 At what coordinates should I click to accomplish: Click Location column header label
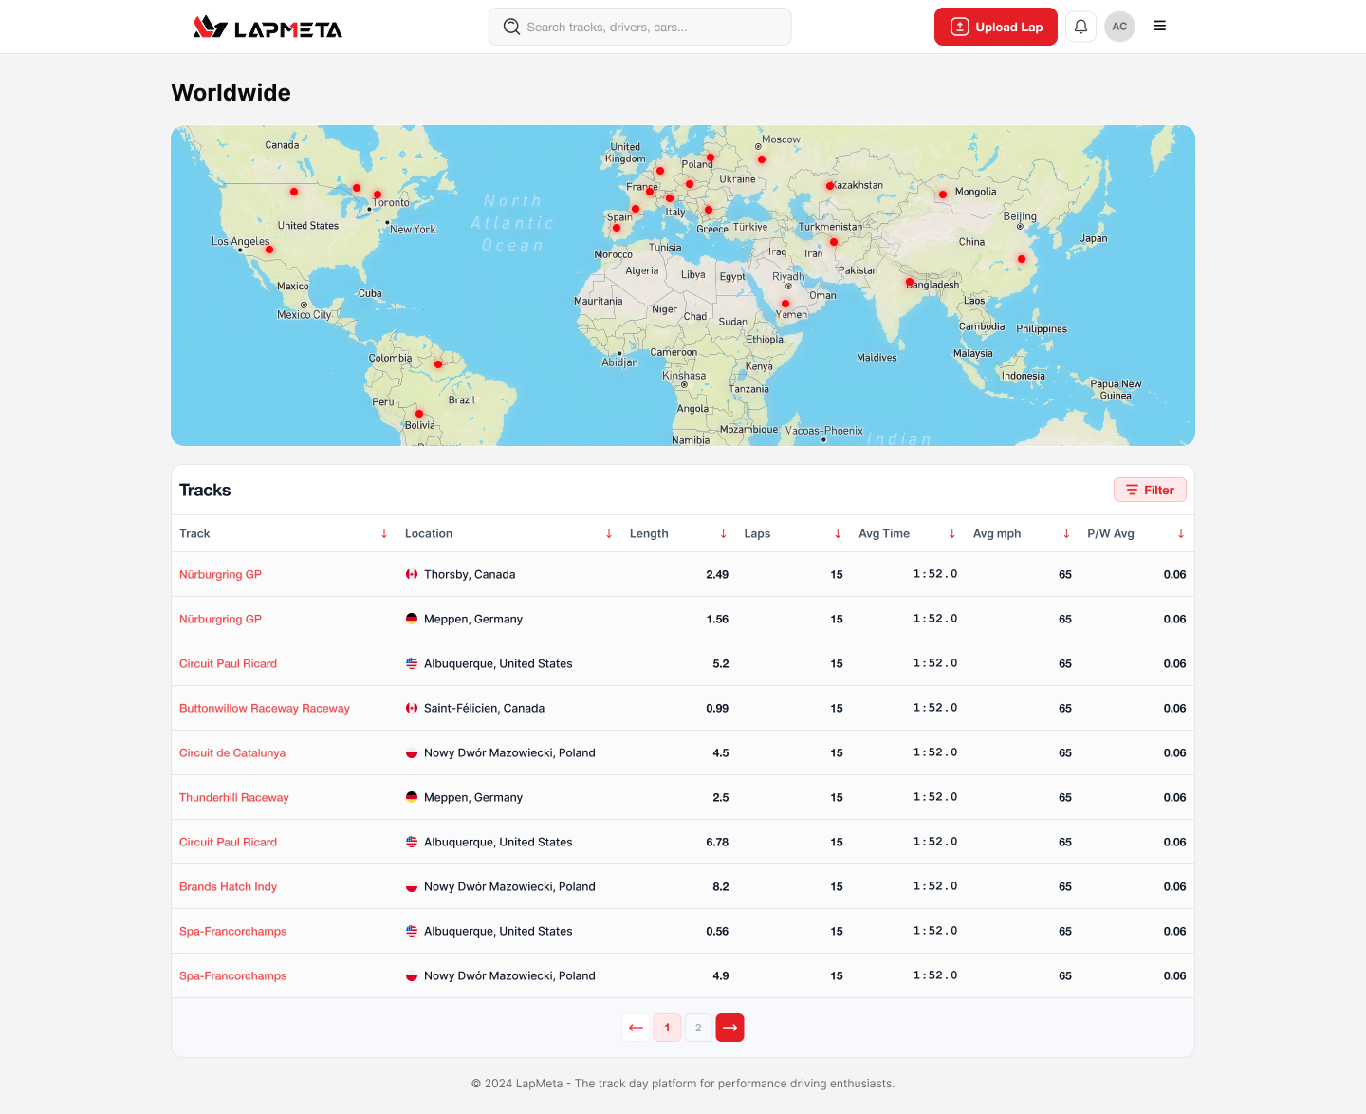(429, 533)
